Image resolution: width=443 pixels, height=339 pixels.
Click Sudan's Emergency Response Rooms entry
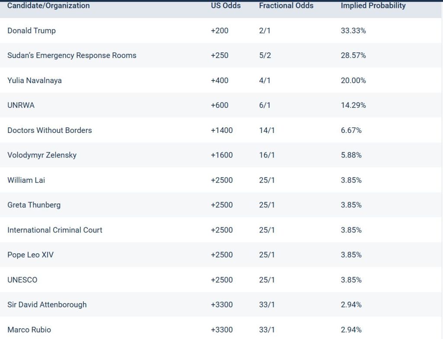(72, 55)
